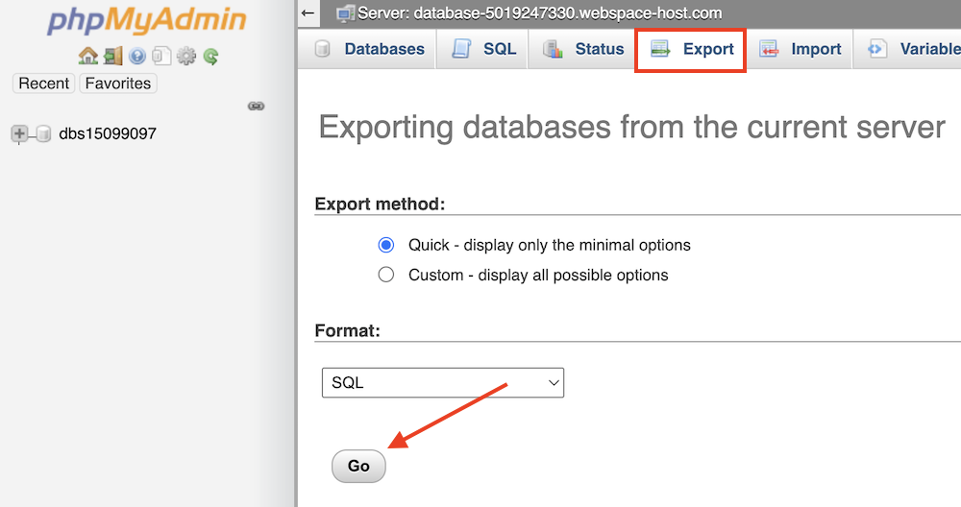Collapse navigation panel with left arrow
The width and height of the screenshot is (961, 507).
coord(308,13)
